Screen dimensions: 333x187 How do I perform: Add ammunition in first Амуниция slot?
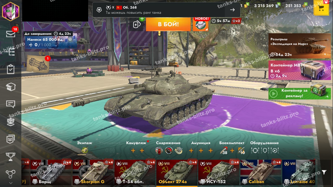coord(191,150)
